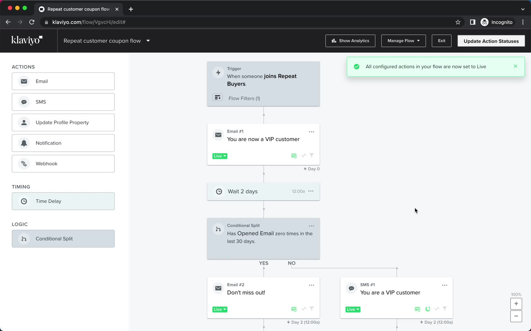This screenshot has height=331, width=531.
Task: Expand options menu on Email #1 block
Action: (312, 132)
